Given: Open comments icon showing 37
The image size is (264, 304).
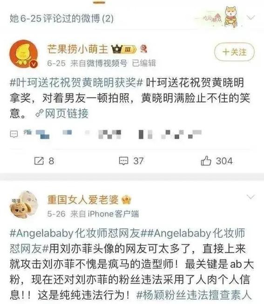Looking at the screenshot, I should (123, 161).
